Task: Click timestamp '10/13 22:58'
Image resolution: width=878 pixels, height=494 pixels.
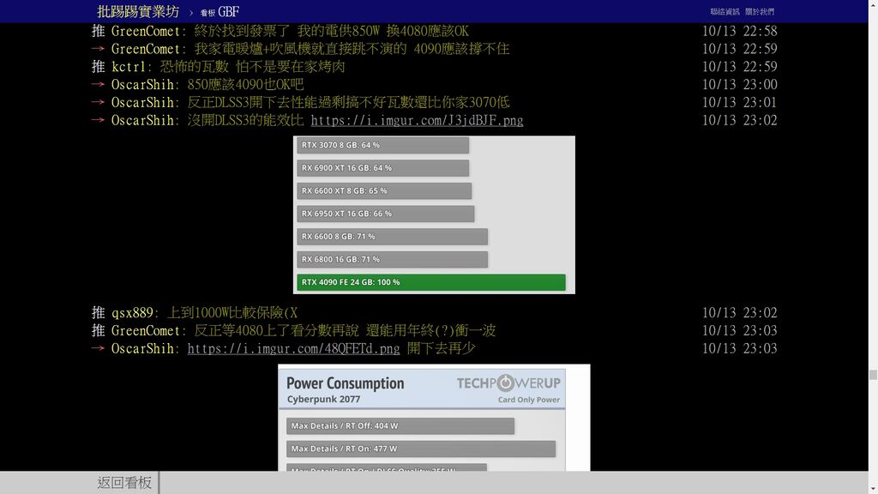Action: [740, 31]
